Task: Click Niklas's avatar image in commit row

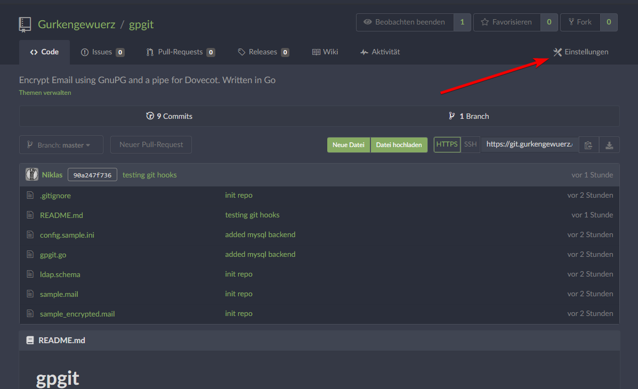Action: pos(32,175)
